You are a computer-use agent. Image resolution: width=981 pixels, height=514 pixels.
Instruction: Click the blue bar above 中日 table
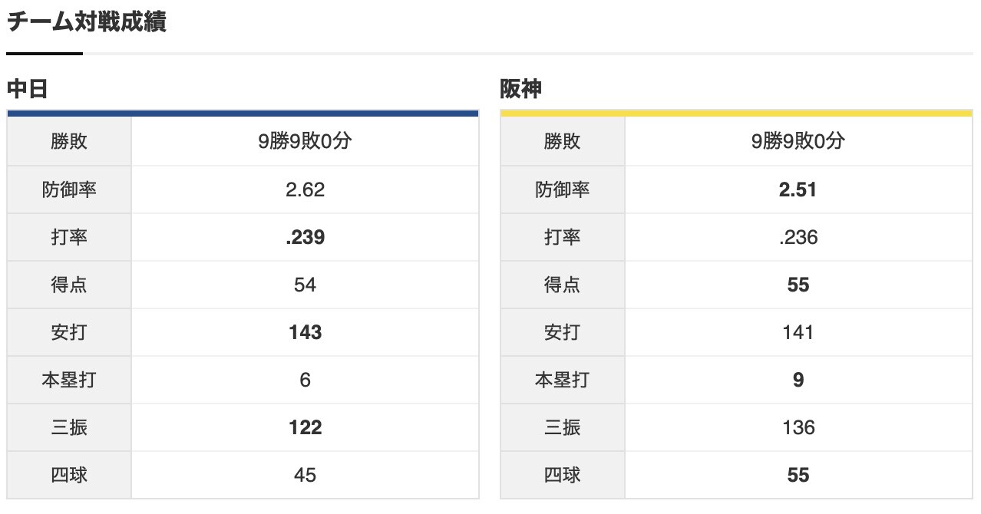tap(243, 114)
